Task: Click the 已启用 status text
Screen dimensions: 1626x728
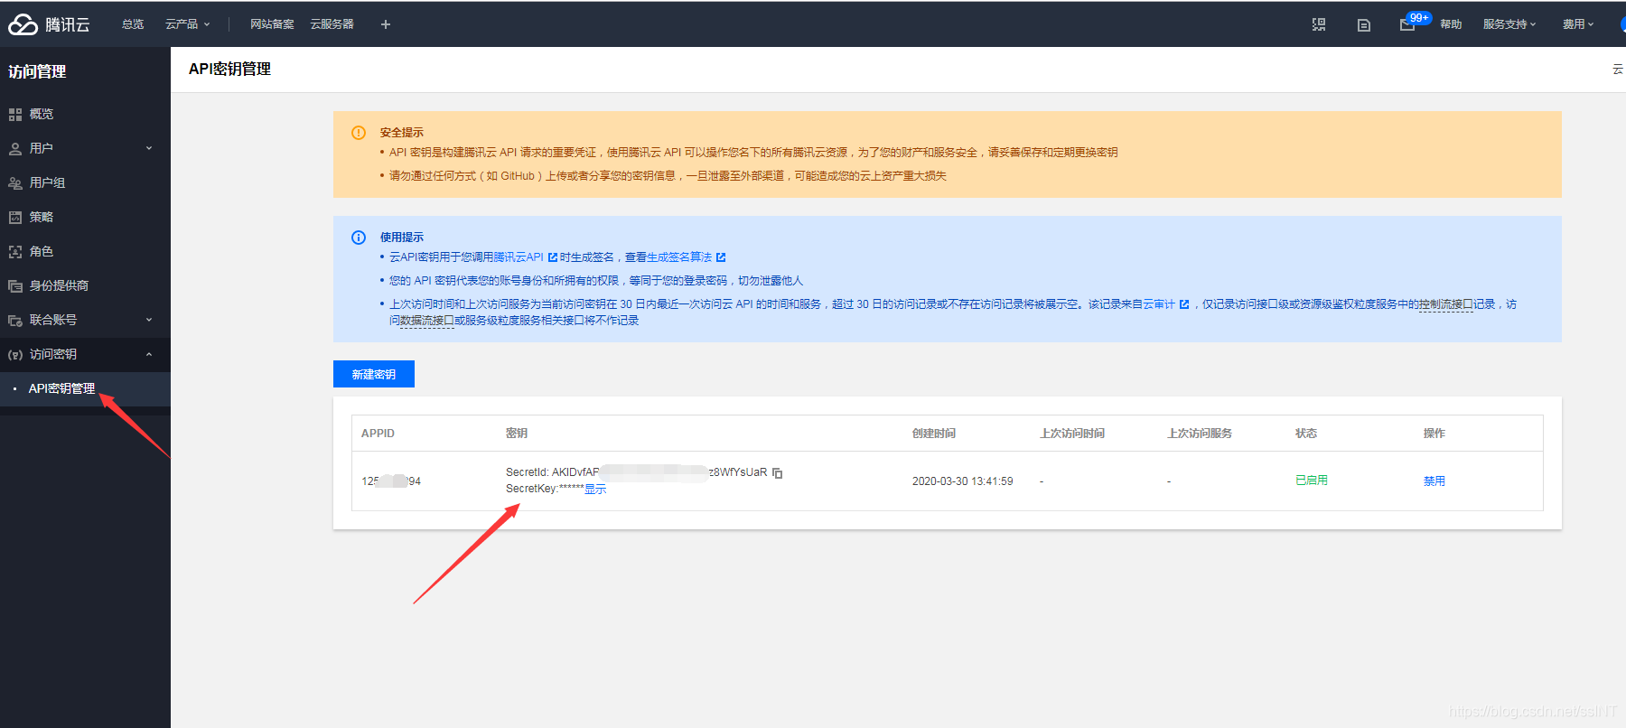Action: [x=1312, y=481]
